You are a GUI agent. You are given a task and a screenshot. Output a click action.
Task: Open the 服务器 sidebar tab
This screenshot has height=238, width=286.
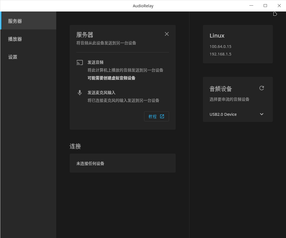tap(28, 21)
